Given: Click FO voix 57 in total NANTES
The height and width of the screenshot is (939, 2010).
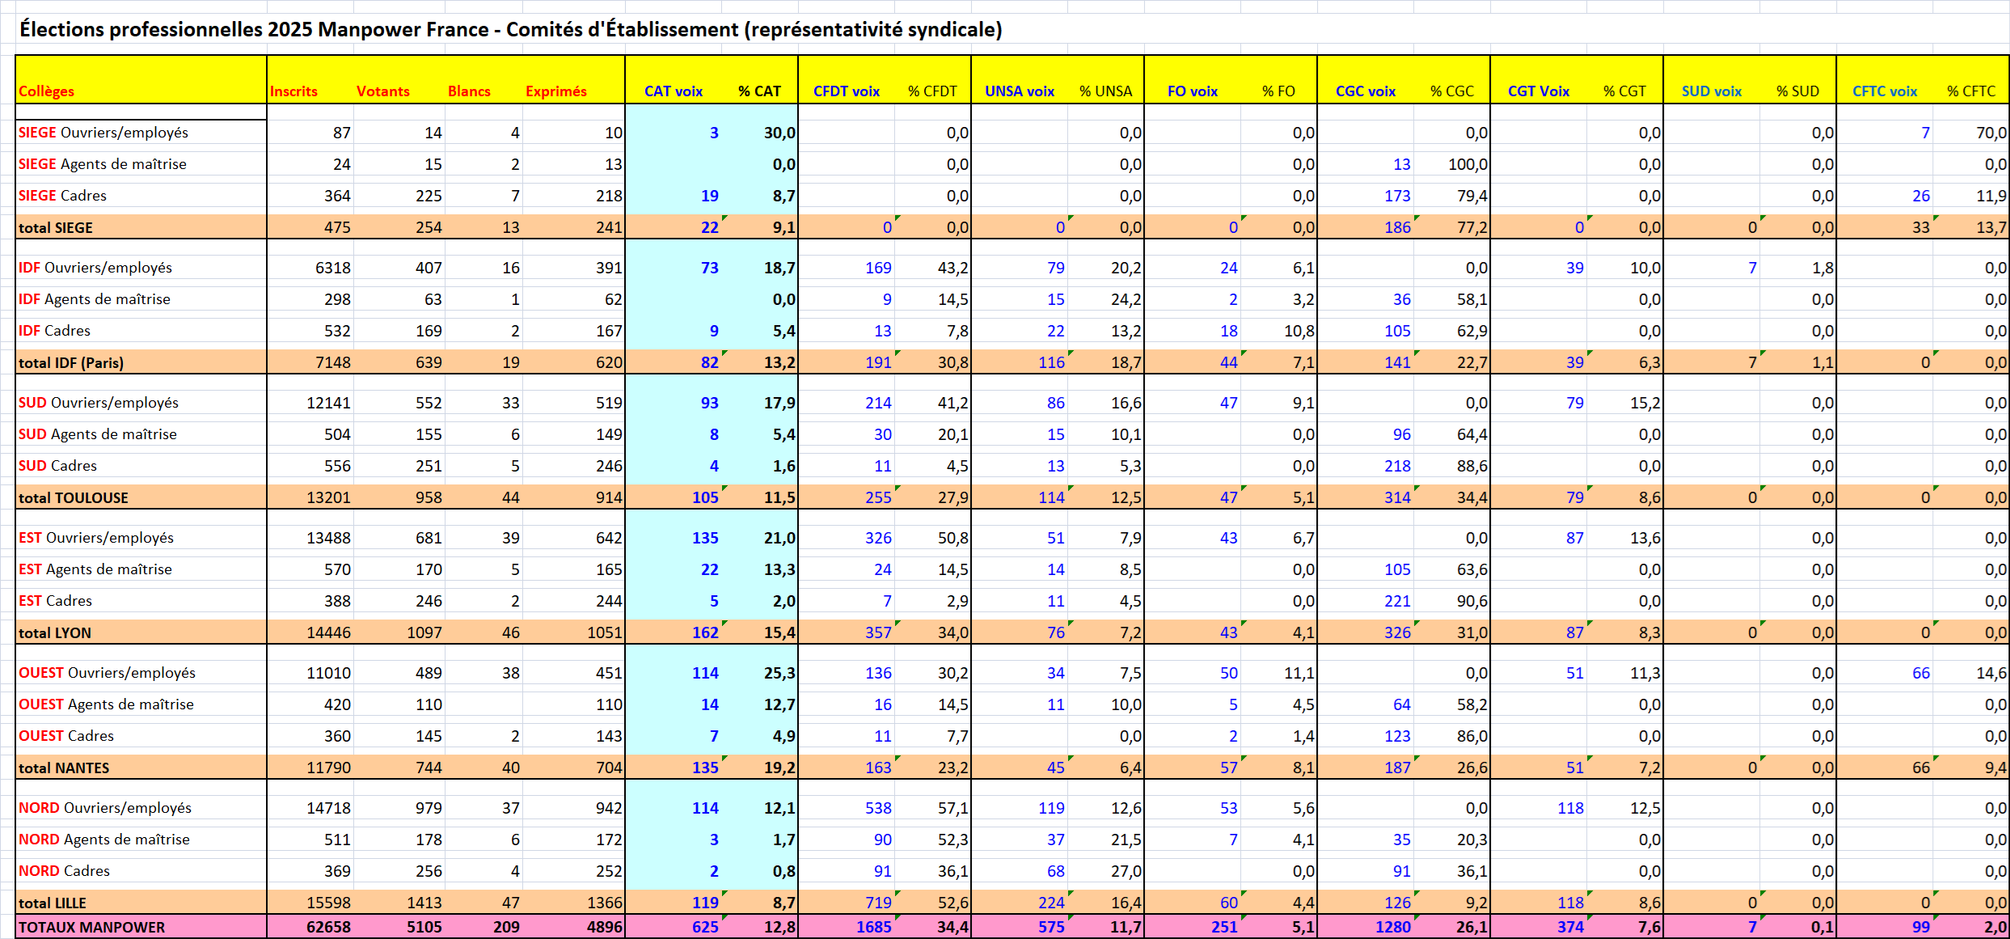Looking at the screenshot, I should point(1229,768).
